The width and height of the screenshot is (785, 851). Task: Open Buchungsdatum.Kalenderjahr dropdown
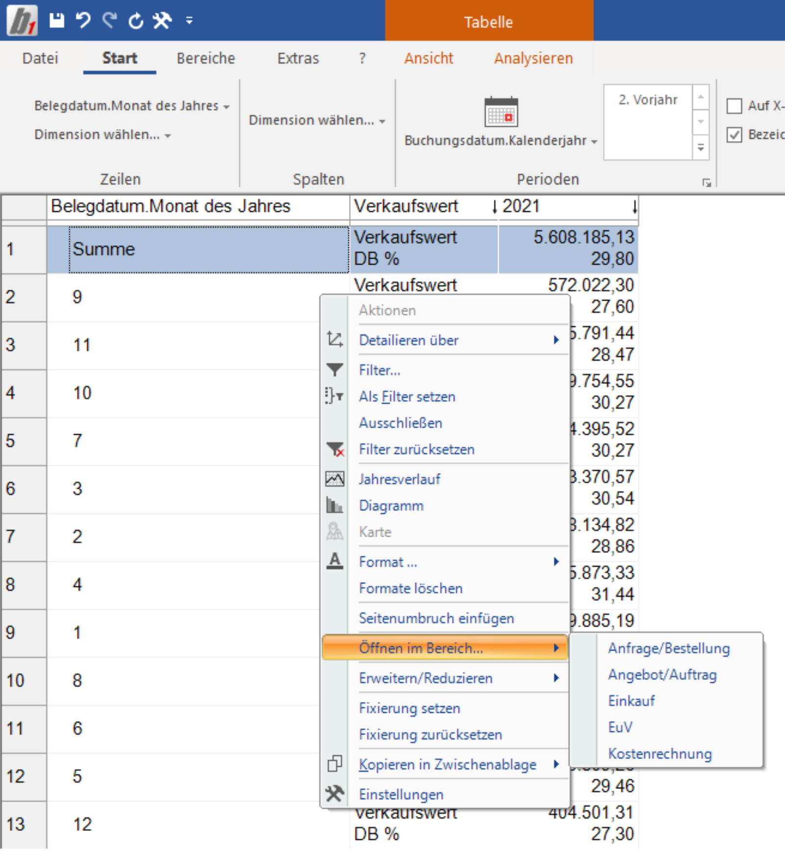click(x=501, y=141)
